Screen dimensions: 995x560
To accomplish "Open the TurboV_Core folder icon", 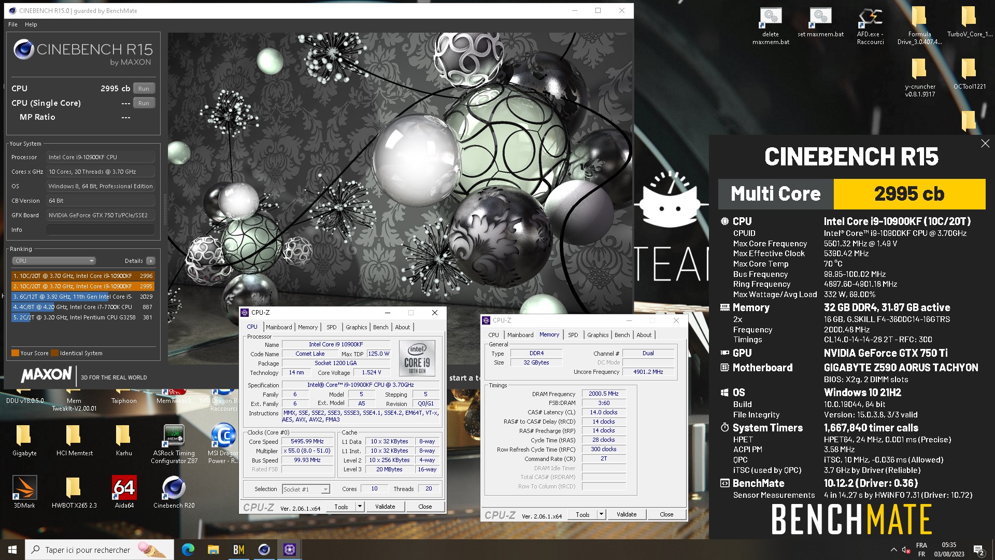I will click(969, 23).
